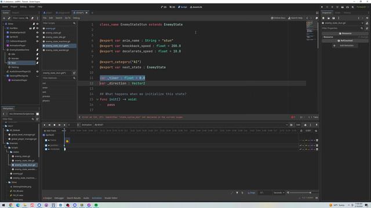Switch to the Debugger bottom tab
Screen dimensions: 371x208
point(59,198)
